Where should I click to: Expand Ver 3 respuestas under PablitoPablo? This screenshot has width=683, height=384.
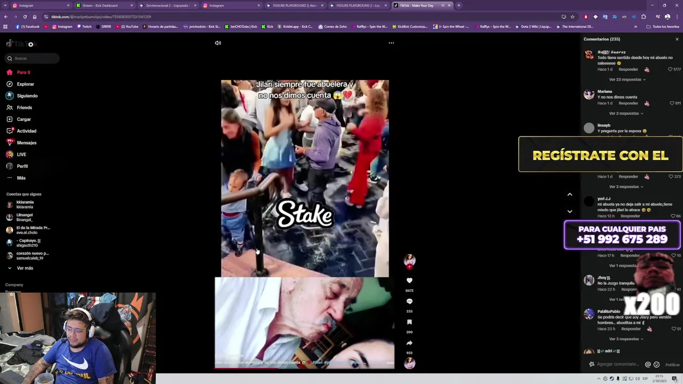626,339
